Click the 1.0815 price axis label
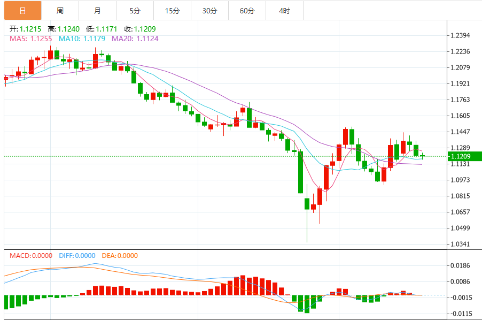This screenshot has width=482, height=320. 460,196
